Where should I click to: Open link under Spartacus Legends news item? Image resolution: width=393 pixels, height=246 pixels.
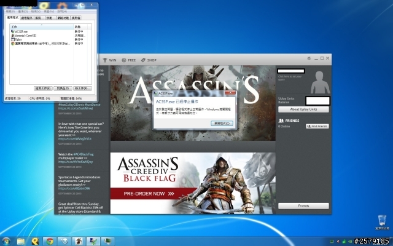pos(74,189)
